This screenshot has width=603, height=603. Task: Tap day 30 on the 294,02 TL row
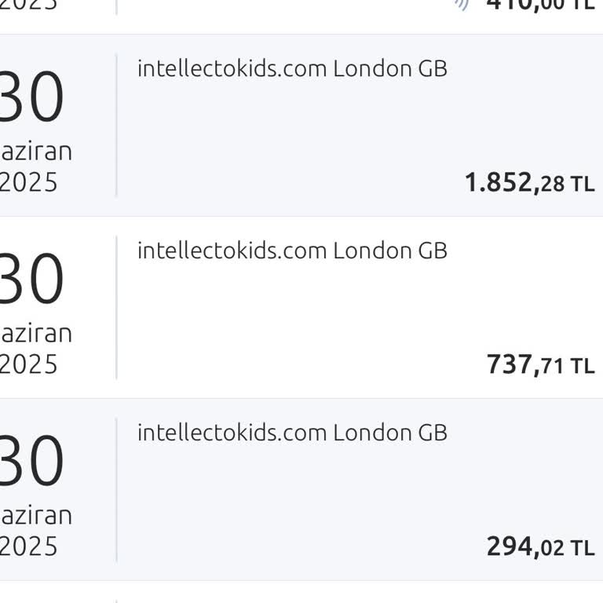31,462
